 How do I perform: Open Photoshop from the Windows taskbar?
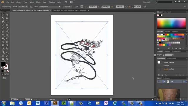click(x=46, y=103)
